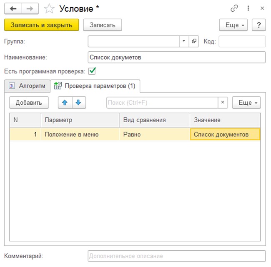Click the N column header
The width and height of the screenshot is (271, 267).
(25, 120)
